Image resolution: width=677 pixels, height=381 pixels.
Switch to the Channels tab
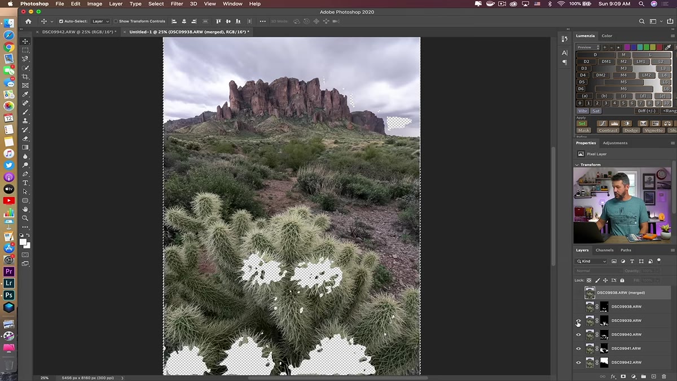coord(604,250)
